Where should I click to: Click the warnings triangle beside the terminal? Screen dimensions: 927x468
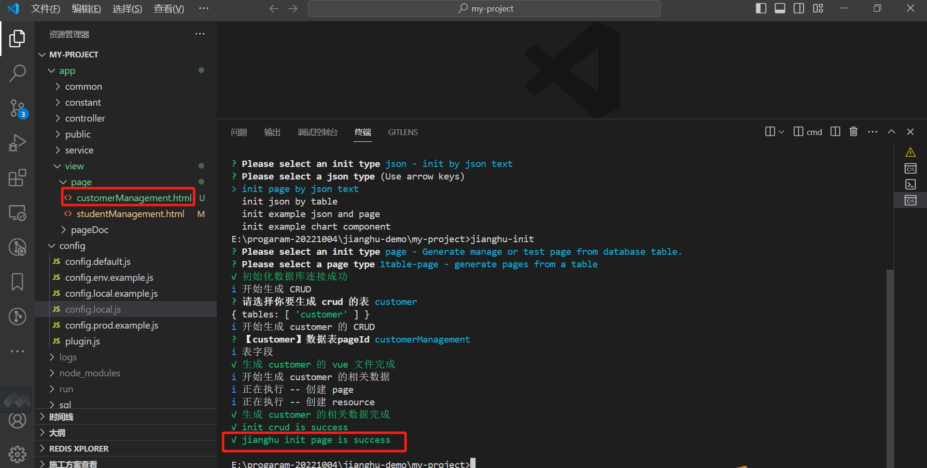pyautogui.click(x=911, y=152)
